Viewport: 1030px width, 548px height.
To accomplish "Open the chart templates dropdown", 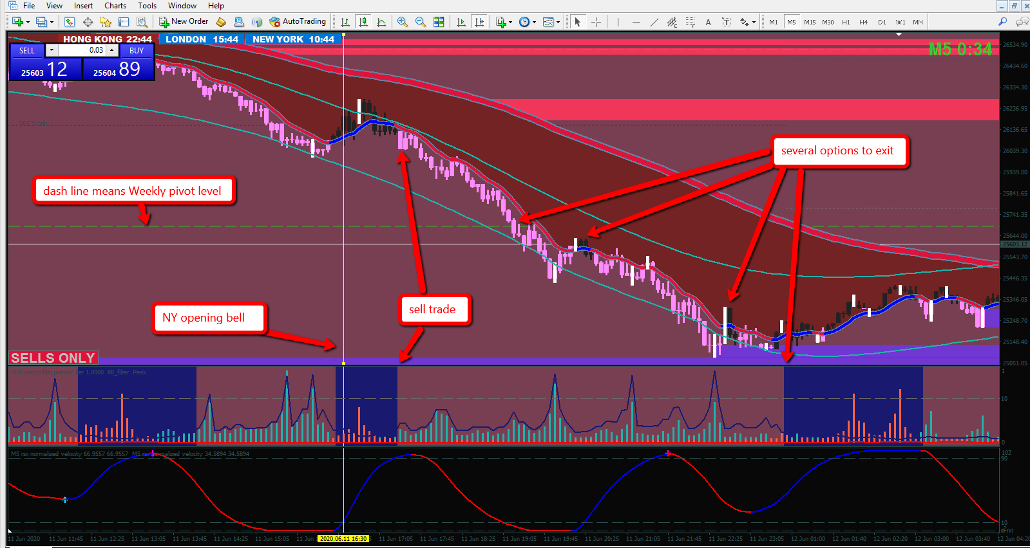I will click(551, 22).
